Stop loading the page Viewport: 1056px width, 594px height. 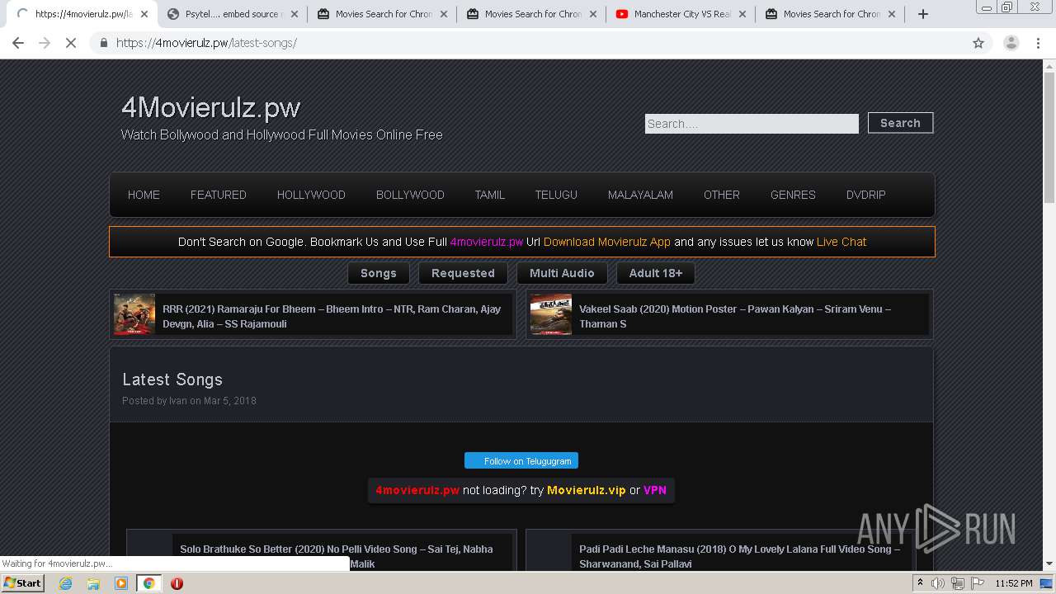(71, 43)
